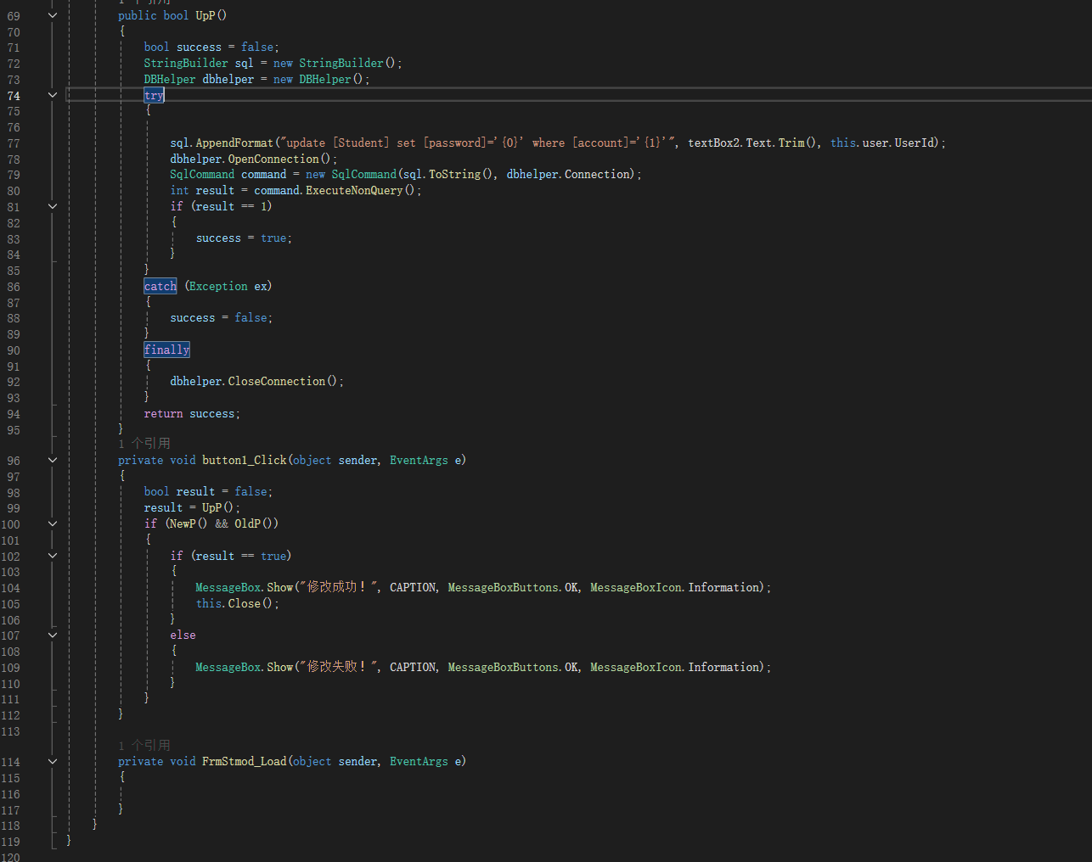
Task: Click MessageBoxIcon.Information on line 104
Action: pos(676,587)
